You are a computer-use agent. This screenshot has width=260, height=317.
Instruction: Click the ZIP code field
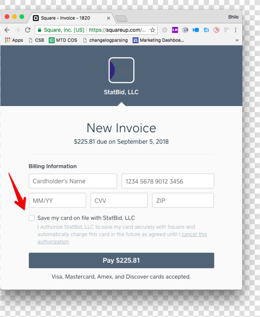coord(183,200)
